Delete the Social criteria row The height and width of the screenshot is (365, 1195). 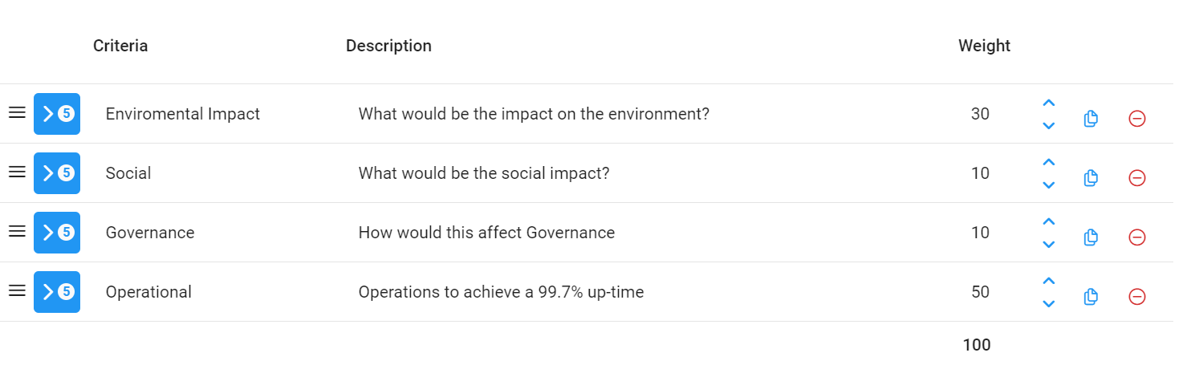tap(1136, 178)
